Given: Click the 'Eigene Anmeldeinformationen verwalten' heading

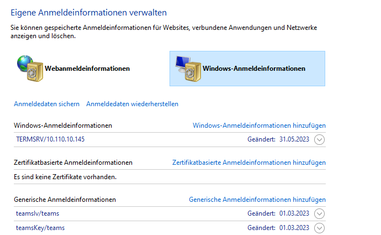Looking at the screenshot, I should coord(89,13).
